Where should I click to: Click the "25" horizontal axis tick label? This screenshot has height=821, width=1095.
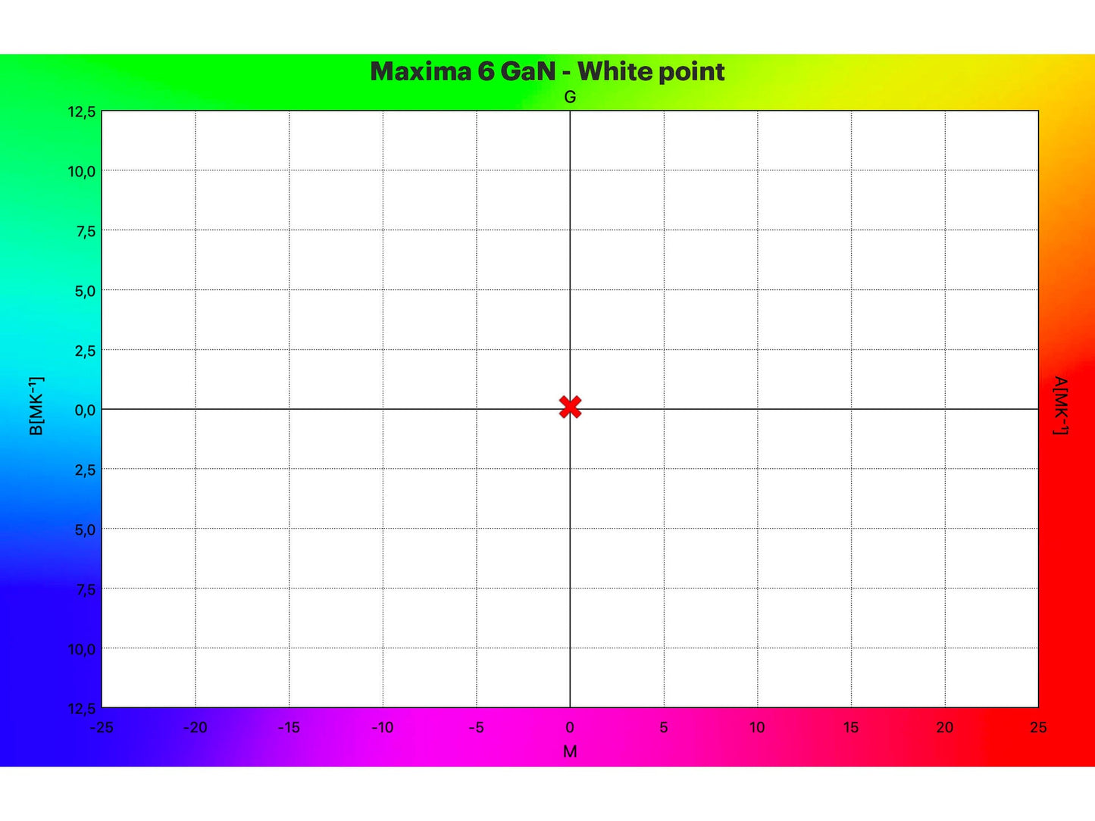click(1038, 727)
